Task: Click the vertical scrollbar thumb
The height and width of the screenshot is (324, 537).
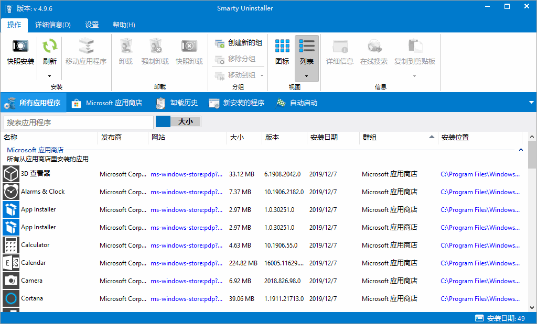Action: click(532, 154)
